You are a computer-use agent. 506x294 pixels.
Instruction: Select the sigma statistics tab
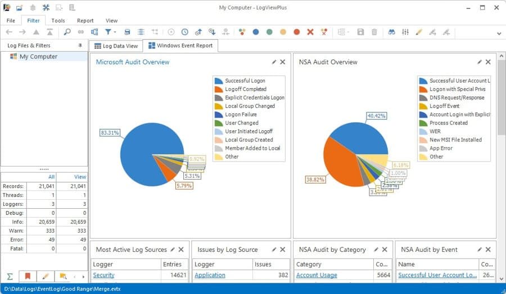click(x=10, y=276)
